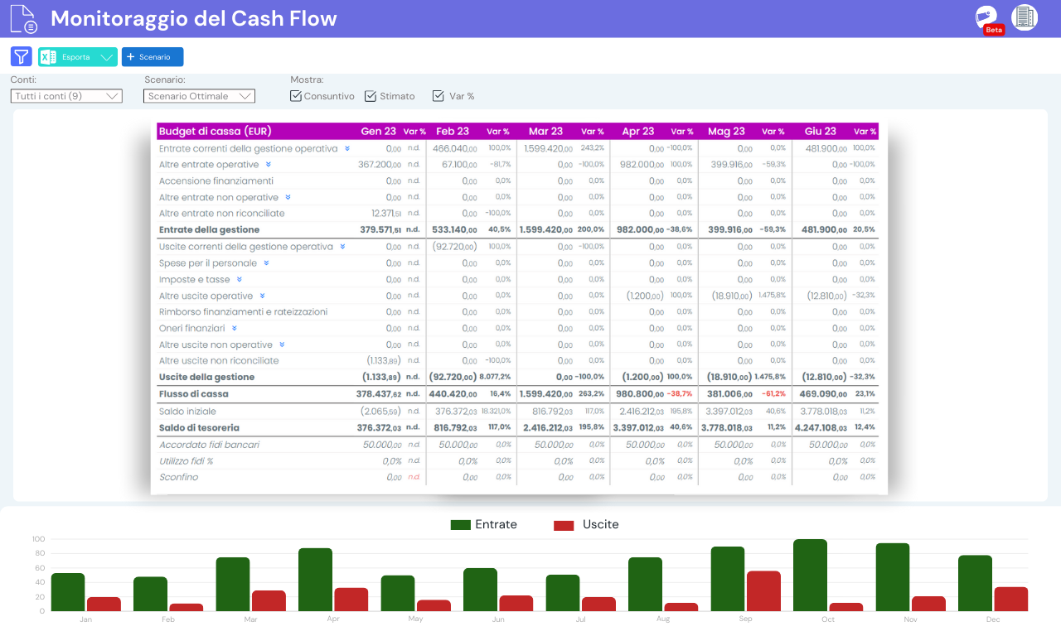Viewport: 1061px width, 636px height.
Task: Click the red '-61,2%' variation value
Action: coord(773,394)
